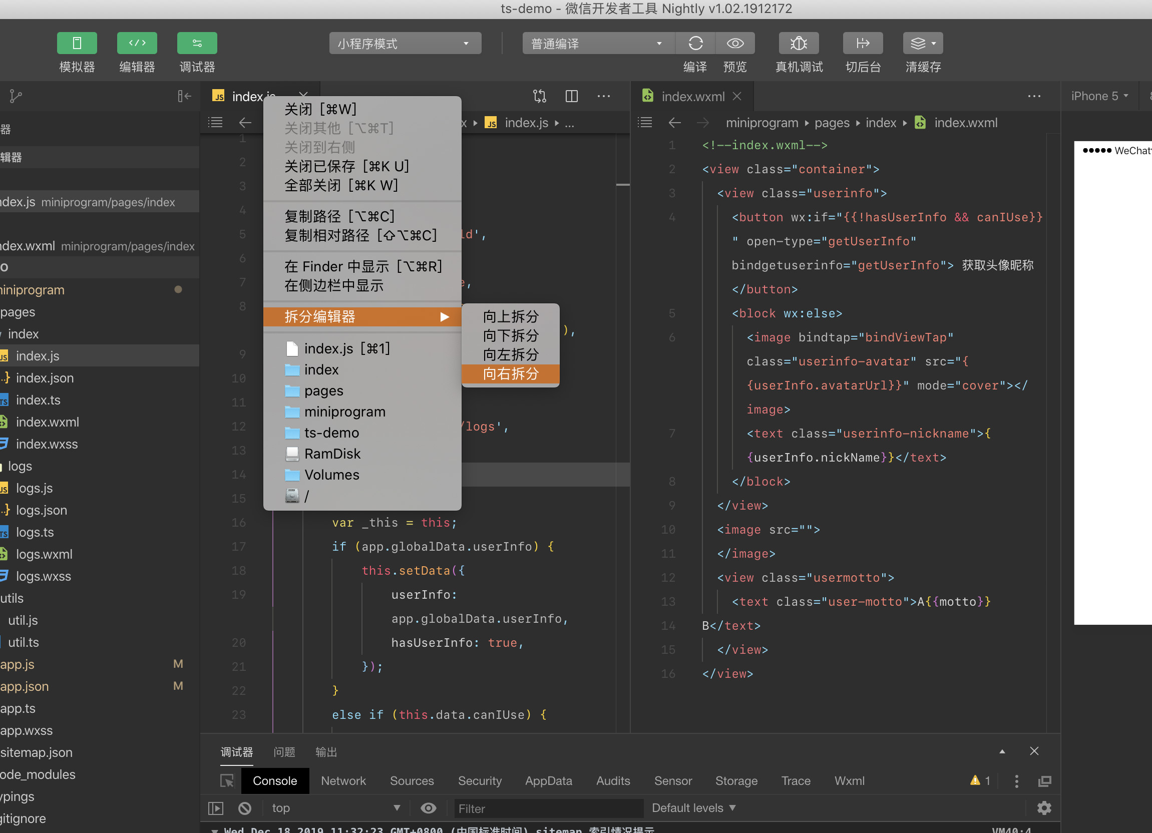The image size is (1152, 833).
Task: Click the 真机调试 remote debug bug icon
Action: coord(799,43)
